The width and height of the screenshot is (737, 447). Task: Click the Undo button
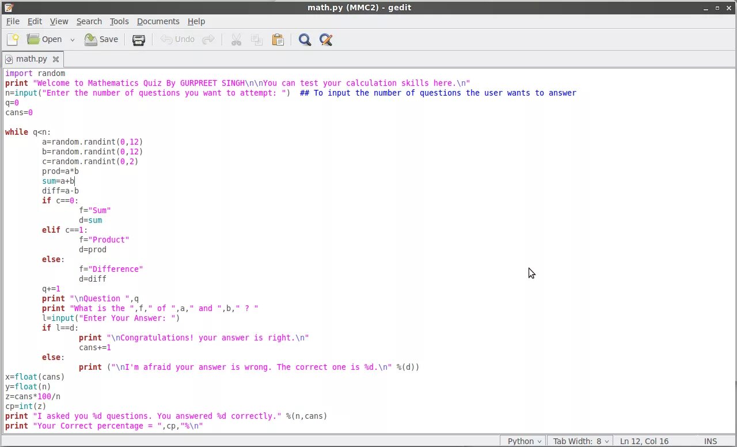pyautogui.click(x=178, y=39)
